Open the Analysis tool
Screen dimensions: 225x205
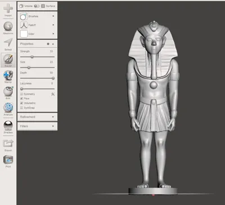pyautogui.click(x=8, y=109)
